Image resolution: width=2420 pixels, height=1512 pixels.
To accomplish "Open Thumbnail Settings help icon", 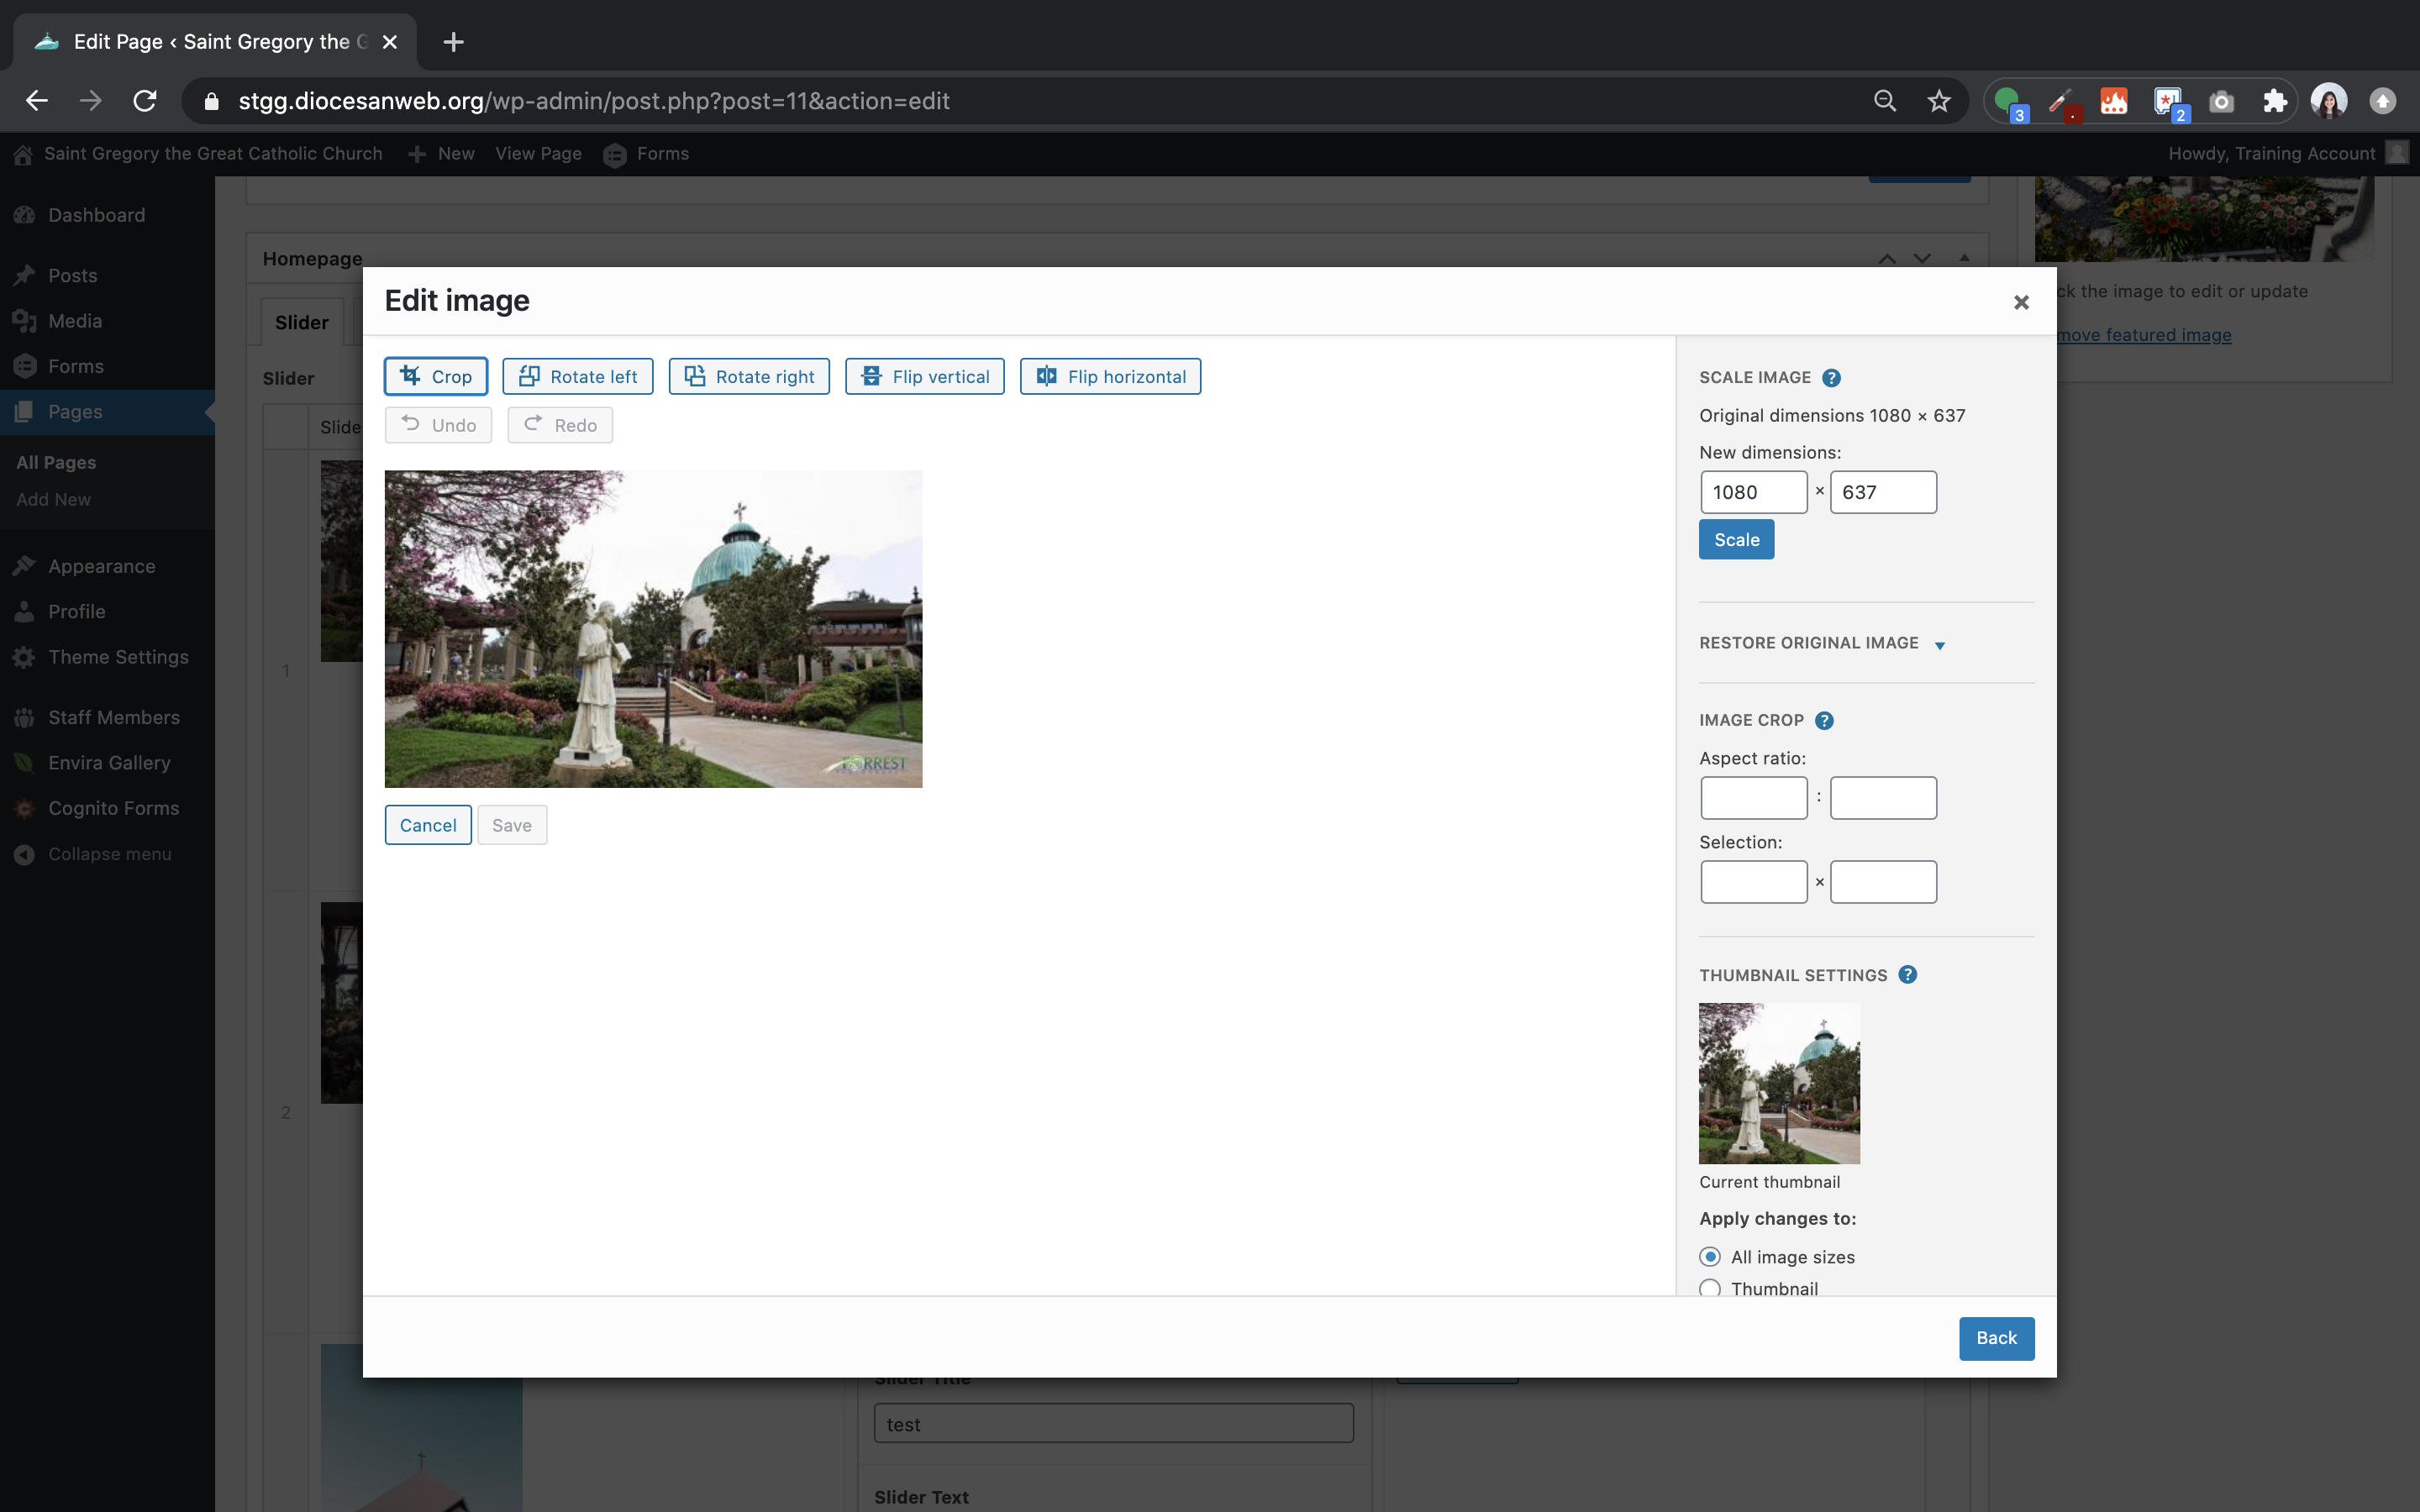I will point(1907,975).
